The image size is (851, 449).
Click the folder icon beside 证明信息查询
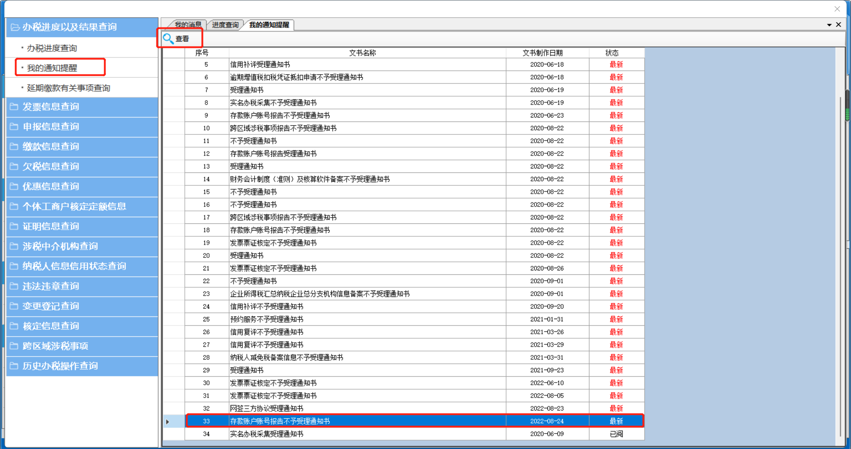pyautogui.click(x=14, y=226)
